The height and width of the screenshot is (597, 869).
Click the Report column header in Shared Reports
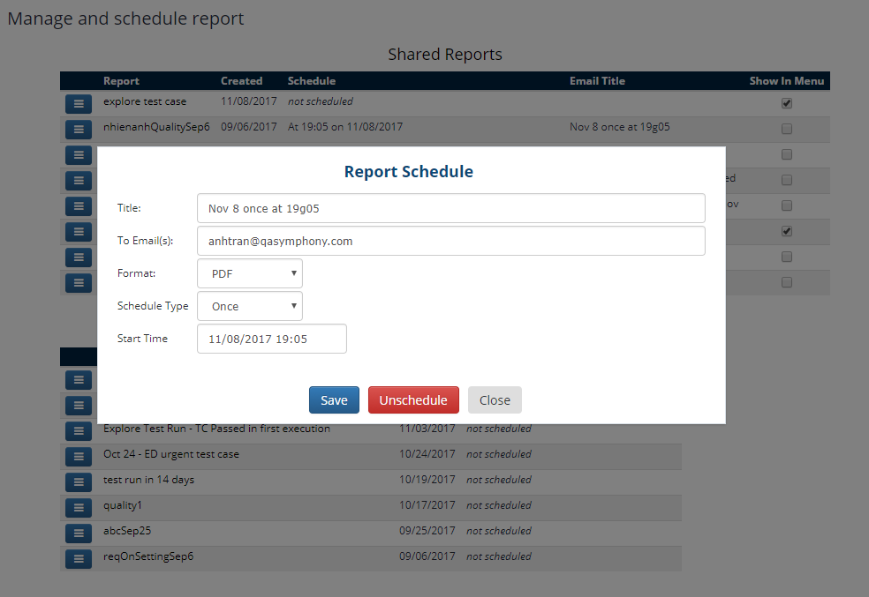121,81
